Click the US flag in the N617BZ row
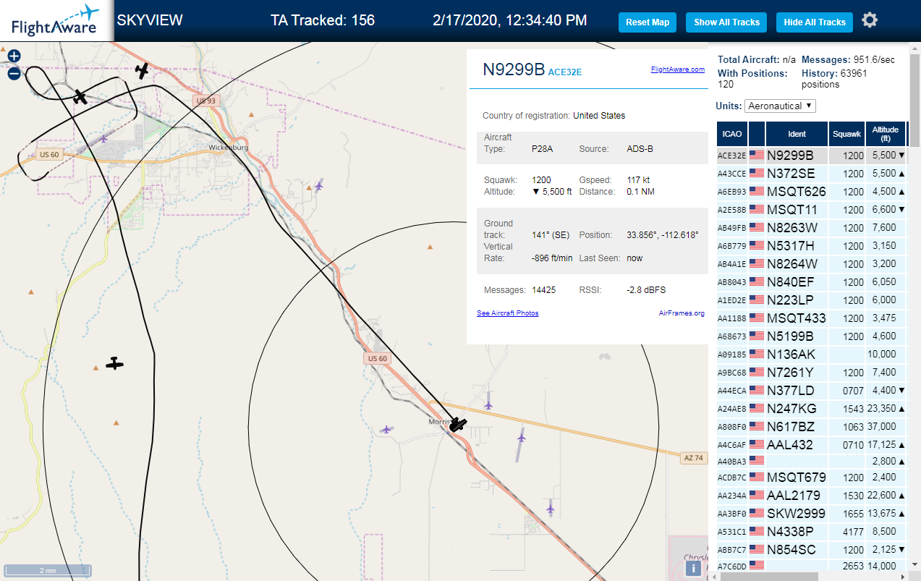921x581 pixels. [x=757, y=426]
